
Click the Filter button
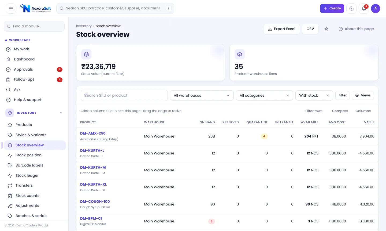pyautogui.click(x=343, y=95)
